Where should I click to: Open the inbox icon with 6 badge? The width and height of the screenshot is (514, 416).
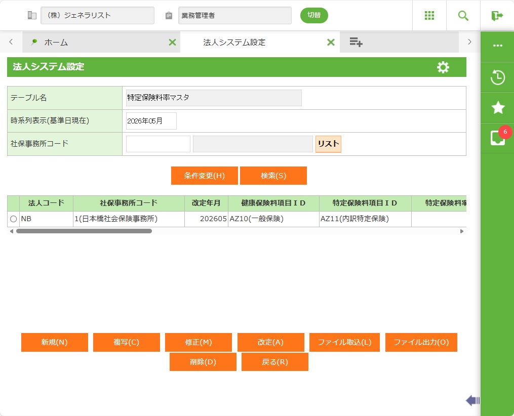497,138
